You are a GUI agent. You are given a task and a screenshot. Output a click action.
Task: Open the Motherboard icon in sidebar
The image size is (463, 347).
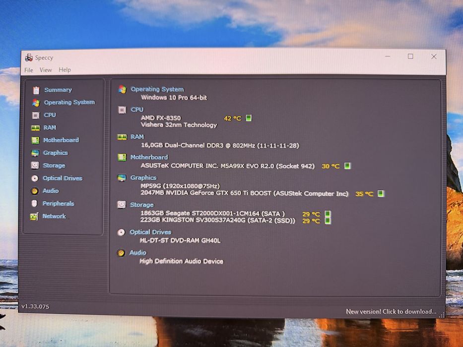(35, 140)
